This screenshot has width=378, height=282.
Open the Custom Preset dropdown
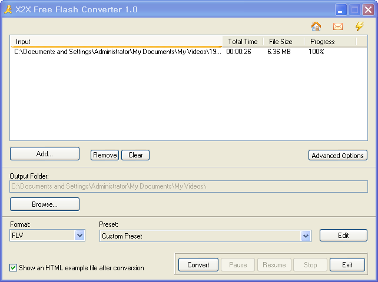tap(306, 236)
